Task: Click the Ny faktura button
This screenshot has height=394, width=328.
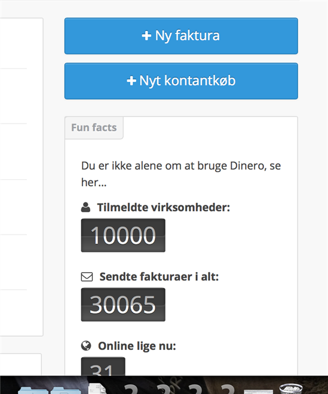Action: tap(181, 36)
